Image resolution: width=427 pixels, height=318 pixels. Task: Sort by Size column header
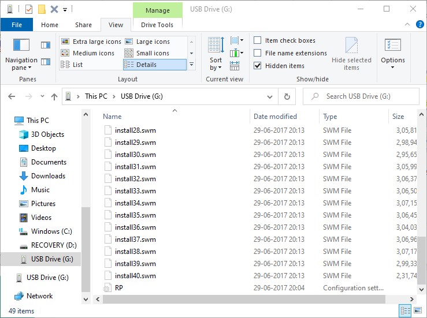[403, 117]
